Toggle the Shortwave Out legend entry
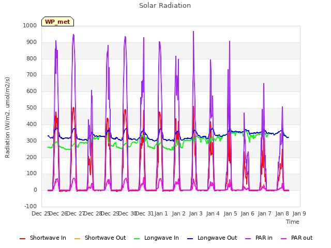This screenshot has width=331, height=248. click(100, 238)
